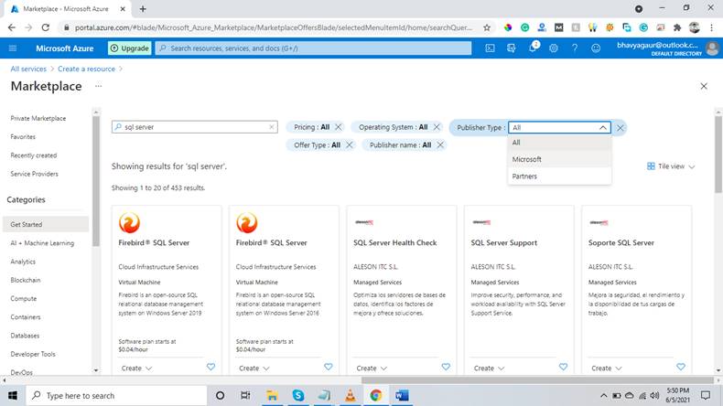
Task: Open SQL Server Health Check offer title
Action: click(395, 243)
